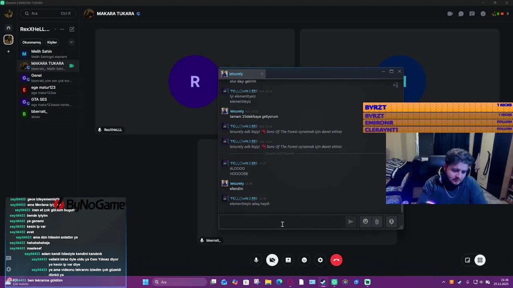The width and height of the screenshot is (513, 288).
Task: Open Windows Start menu
Action: coord(145,282)
